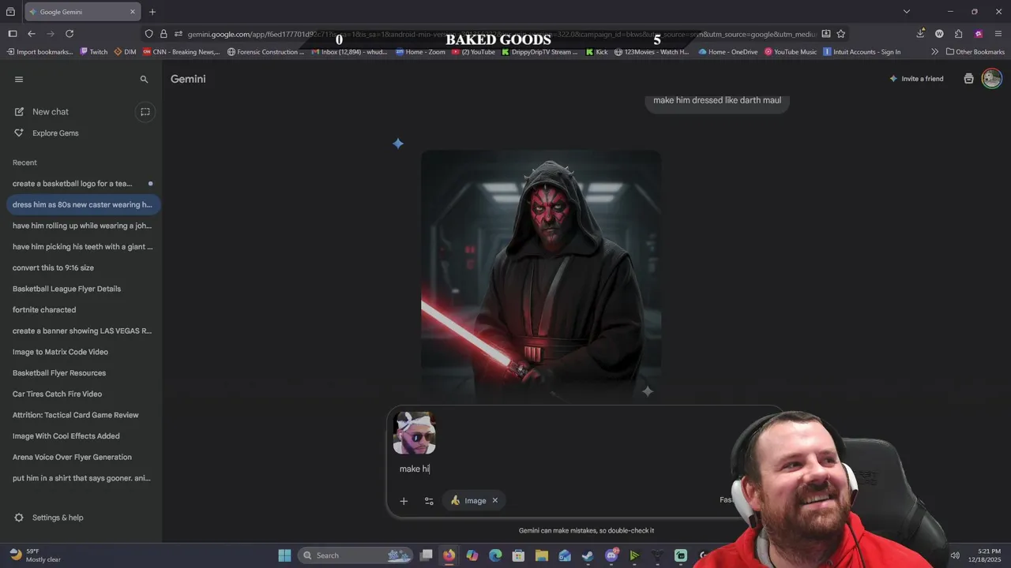Viewport: 1011px width, 568px height.
Task: Open chat 'convert this to 9:16 size'
Action: tap(53, 267)
